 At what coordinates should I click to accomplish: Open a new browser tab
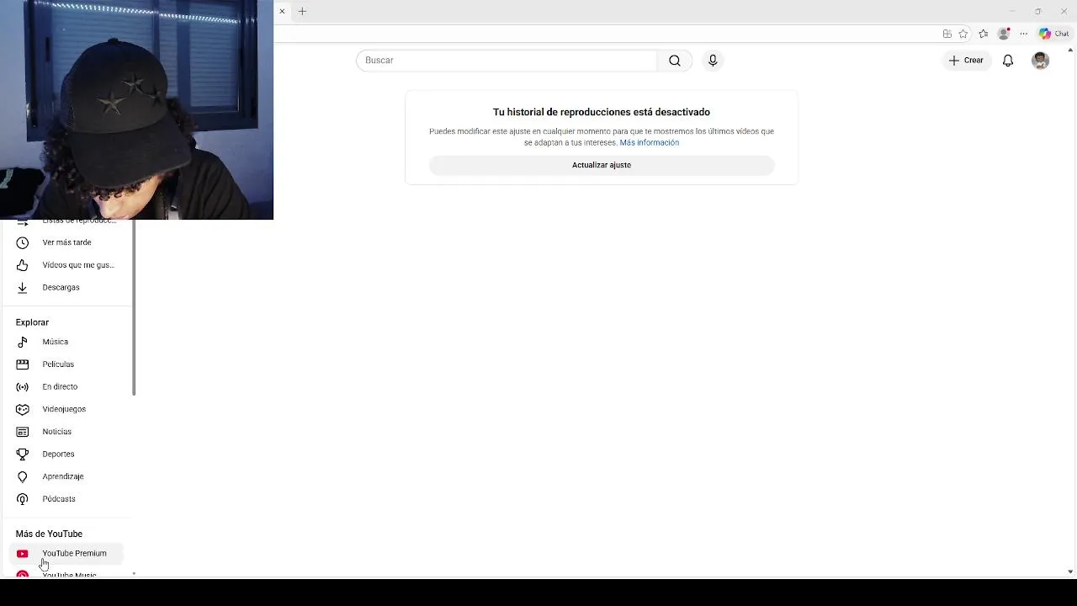click(x=302, y=11)
